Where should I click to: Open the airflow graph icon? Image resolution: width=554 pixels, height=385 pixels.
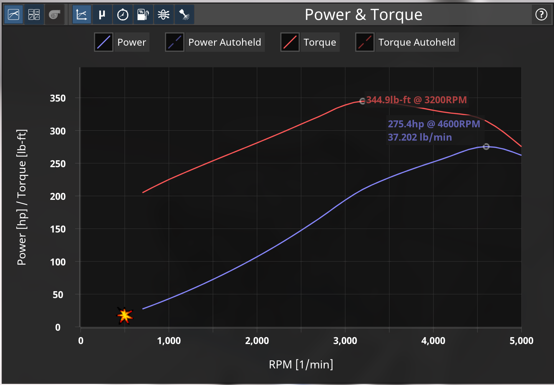pyautogui.click(x=164, y=14)
